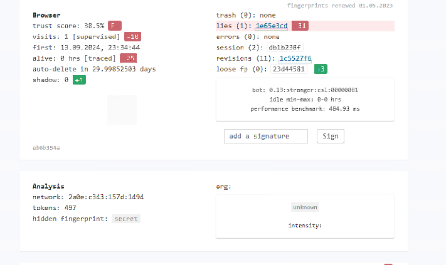Select the session hash db1b238f
Image resolution: width=446 pixels, height=265 pixels.
pos(285,47)
